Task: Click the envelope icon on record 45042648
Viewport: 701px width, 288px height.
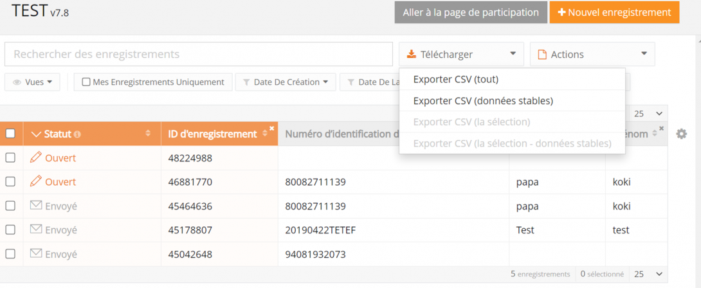Action: pos(36,254)
